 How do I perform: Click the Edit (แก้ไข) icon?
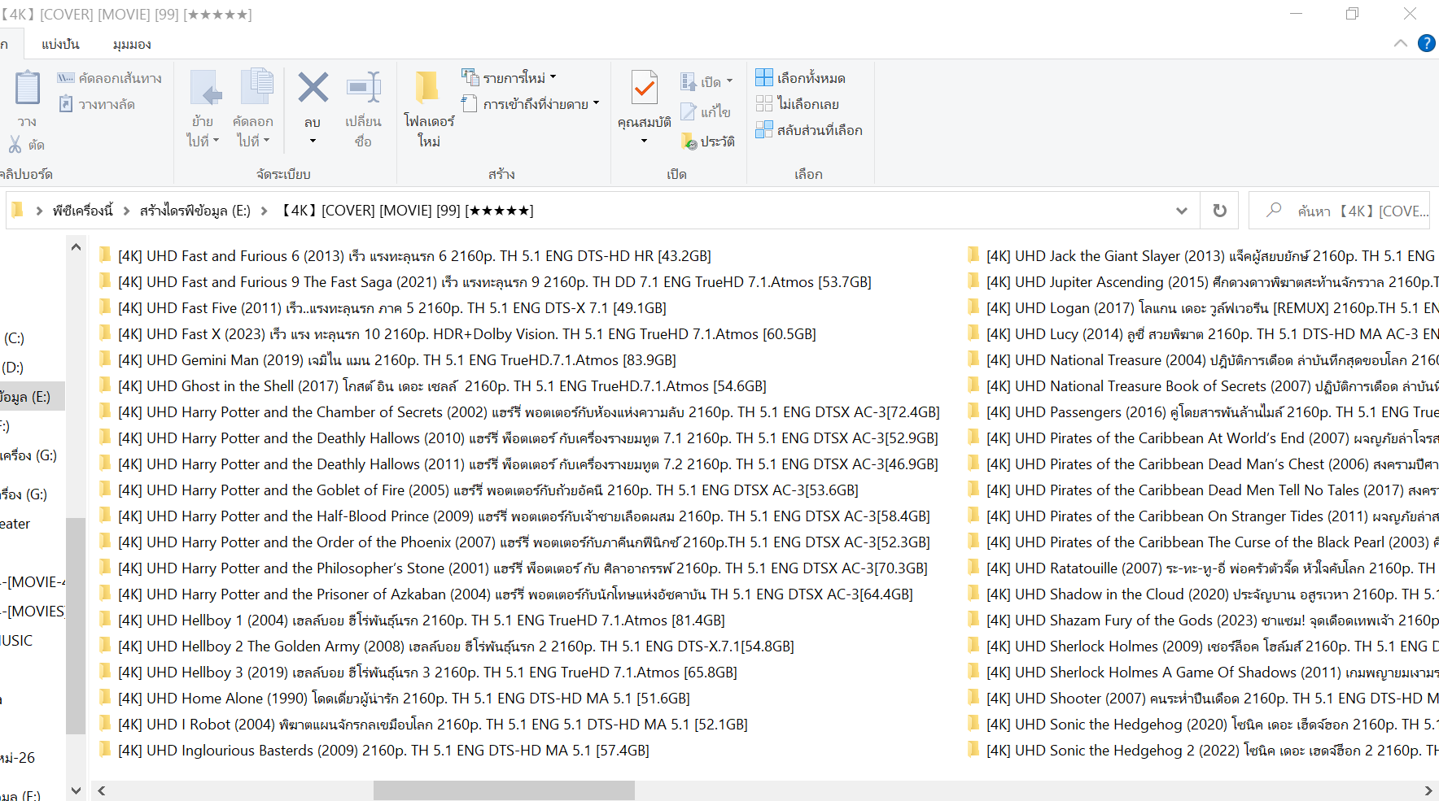point(689,111)
